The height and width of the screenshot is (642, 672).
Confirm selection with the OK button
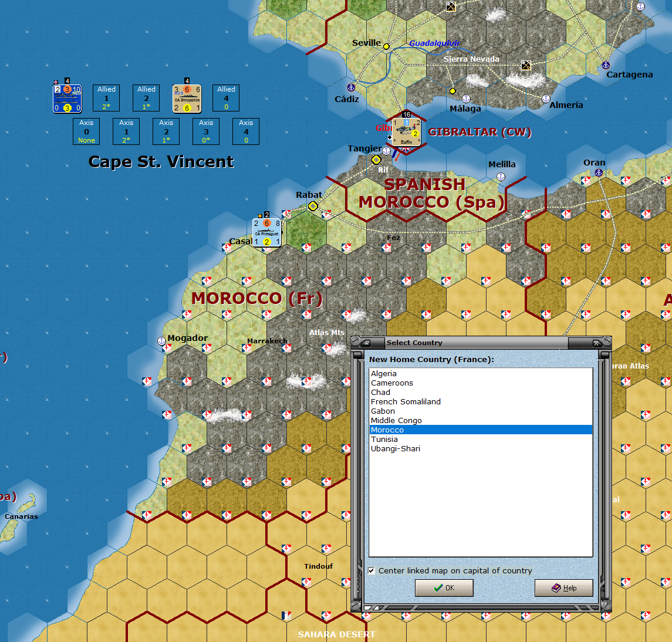444,588
